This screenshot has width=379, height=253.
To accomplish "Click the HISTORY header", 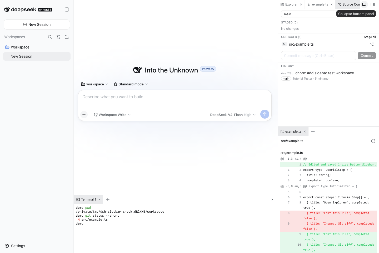I will click(287, 66).
